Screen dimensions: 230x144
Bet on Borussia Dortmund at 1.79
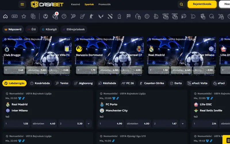tap(87, 70)
